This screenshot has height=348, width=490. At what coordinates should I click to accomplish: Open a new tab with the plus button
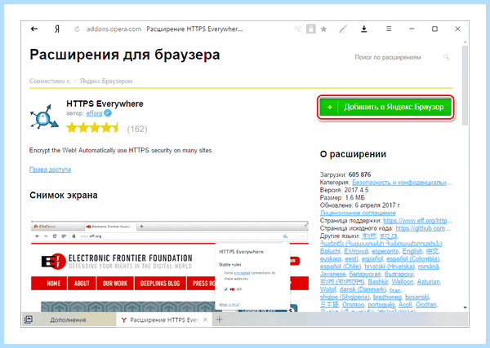tap(220, 319)
